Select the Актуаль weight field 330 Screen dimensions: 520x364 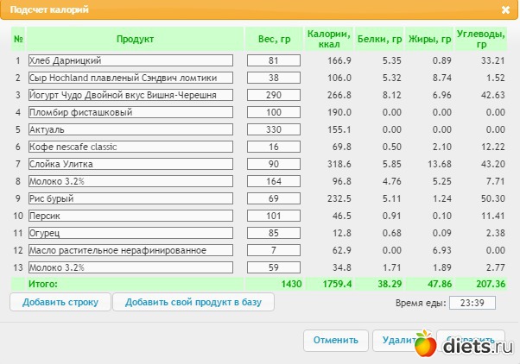(x=274, y=129)
